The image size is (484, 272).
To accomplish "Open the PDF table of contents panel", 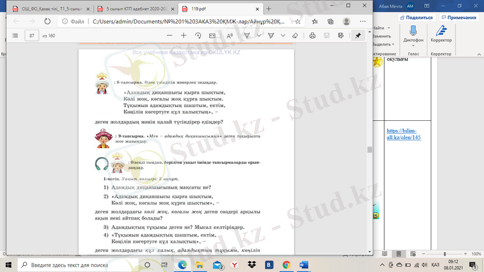I will point(15,36).
